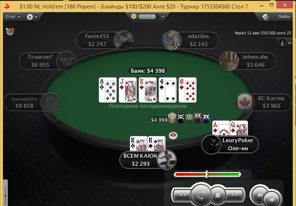The width and height of the screenshot is (296, 206).
Task: Click the fast-forward button in replayer
Action: point(234,195)
